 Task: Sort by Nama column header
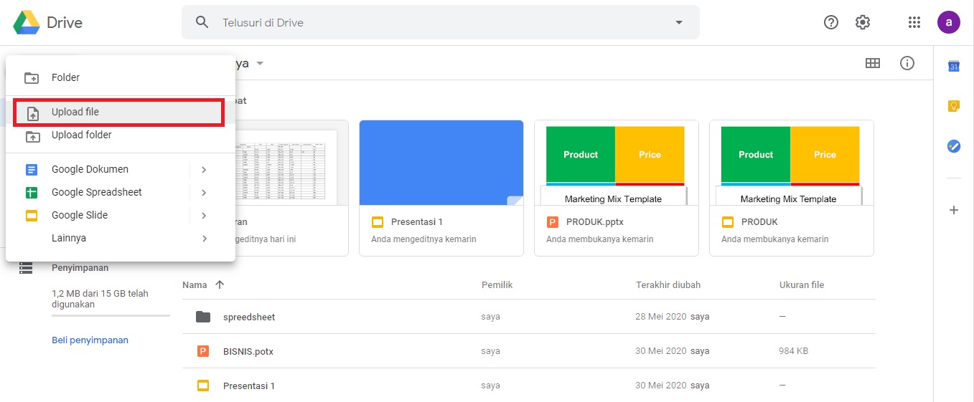[x=195, y=285]
